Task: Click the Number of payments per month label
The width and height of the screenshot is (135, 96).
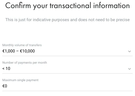Action: (x=25, y=63)
